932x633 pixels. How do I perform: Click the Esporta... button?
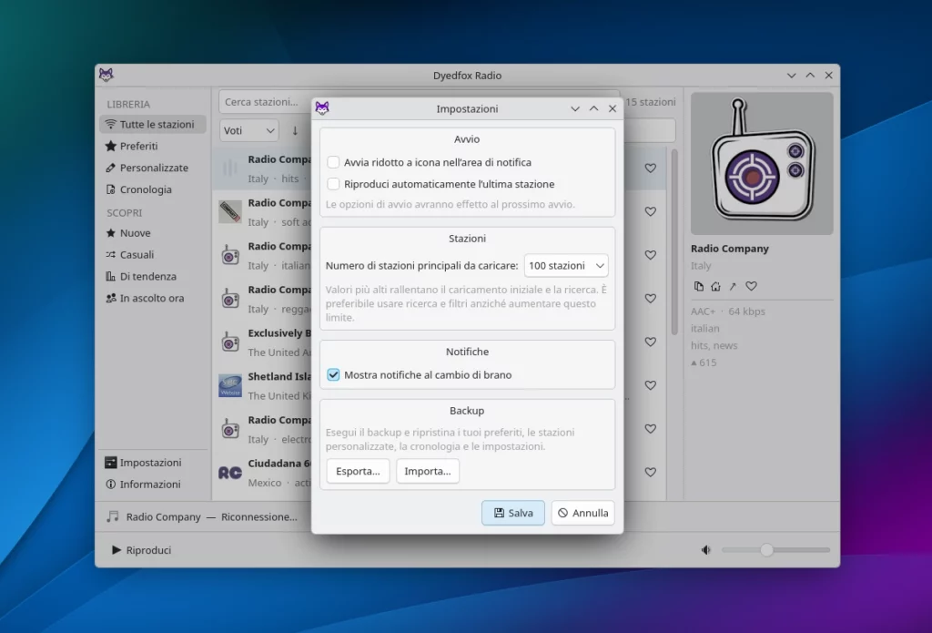click(358, 471)
